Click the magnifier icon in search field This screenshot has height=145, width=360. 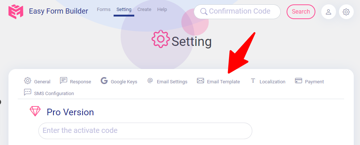204,11
